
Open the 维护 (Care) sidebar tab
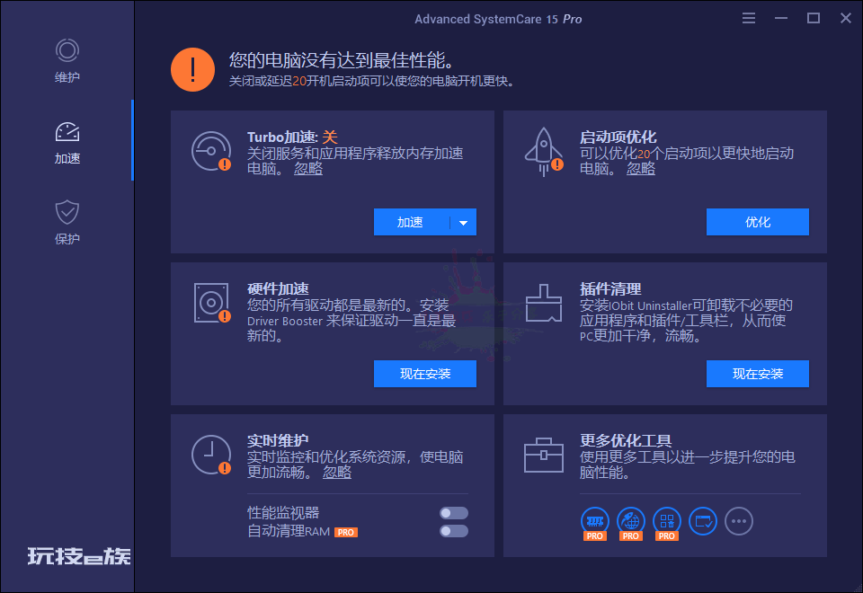[x=67, y=60]
